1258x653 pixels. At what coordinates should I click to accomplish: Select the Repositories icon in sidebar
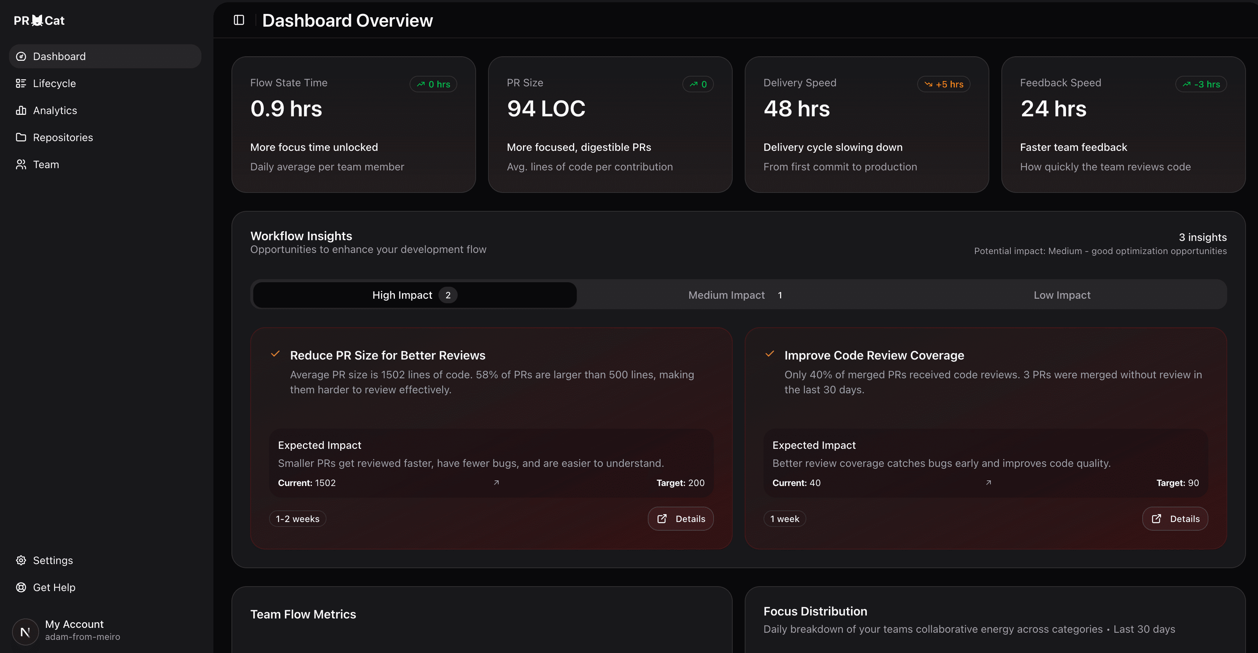click(x=21, y=137)
